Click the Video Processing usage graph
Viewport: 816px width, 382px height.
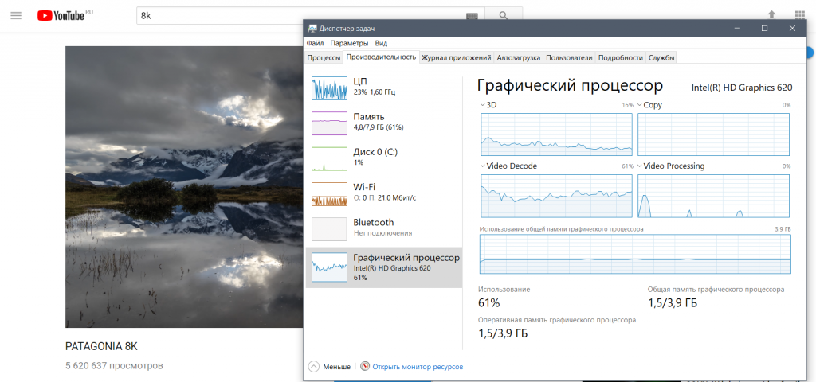713,196
